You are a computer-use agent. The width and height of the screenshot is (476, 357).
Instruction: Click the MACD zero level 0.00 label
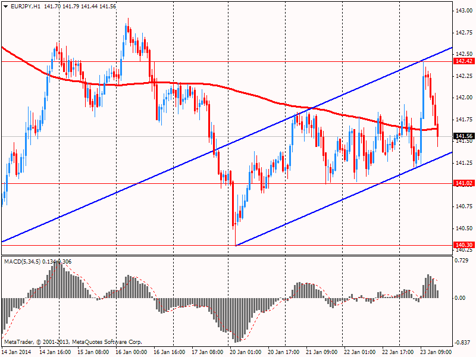pyautogui.click(x=460, y=298)
